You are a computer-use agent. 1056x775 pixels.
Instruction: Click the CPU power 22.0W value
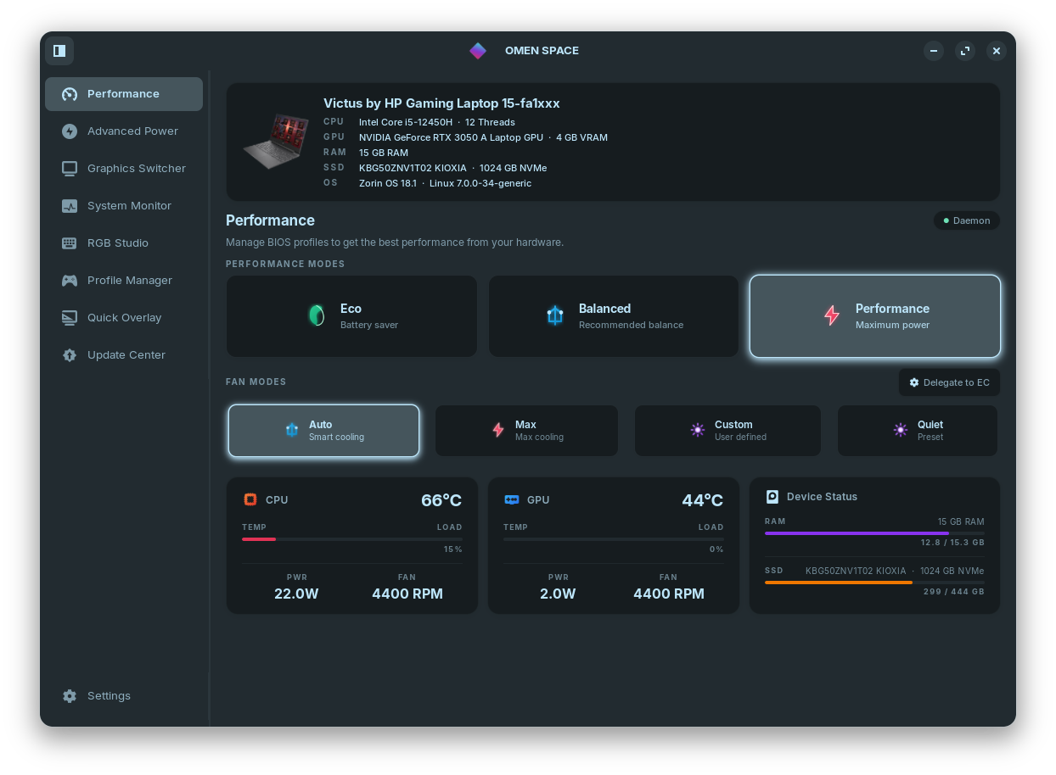click(296, 594)
